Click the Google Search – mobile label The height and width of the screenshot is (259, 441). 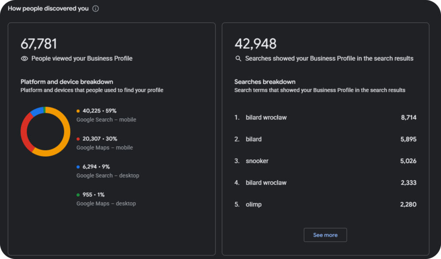(106, 120)
